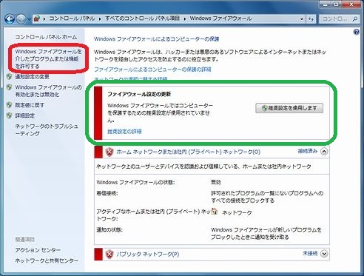Click すべてのコントロール パネル項目 breadcrumb

point(142,18)
